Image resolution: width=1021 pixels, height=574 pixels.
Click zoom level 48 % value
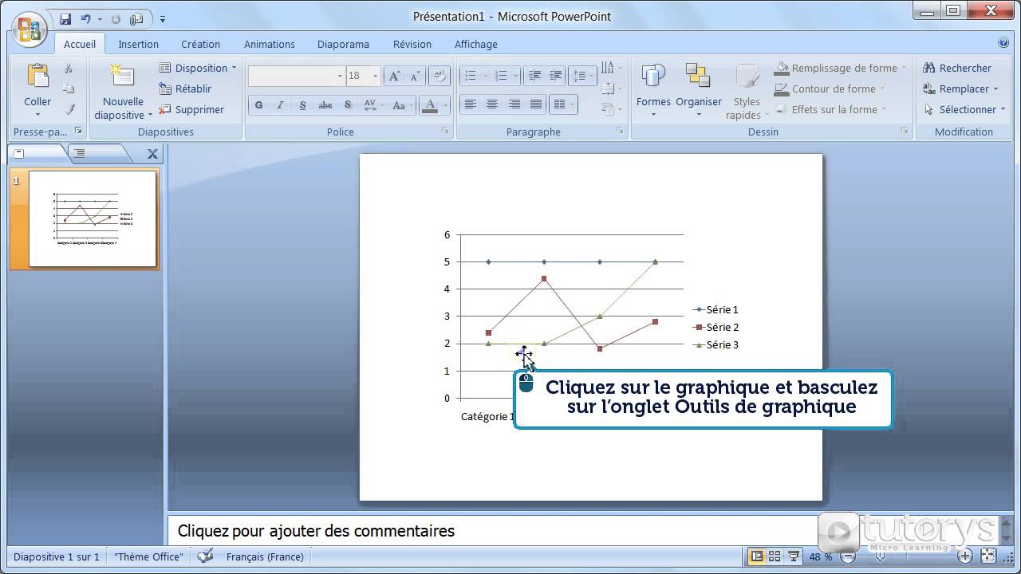click(x=821, y=556)
